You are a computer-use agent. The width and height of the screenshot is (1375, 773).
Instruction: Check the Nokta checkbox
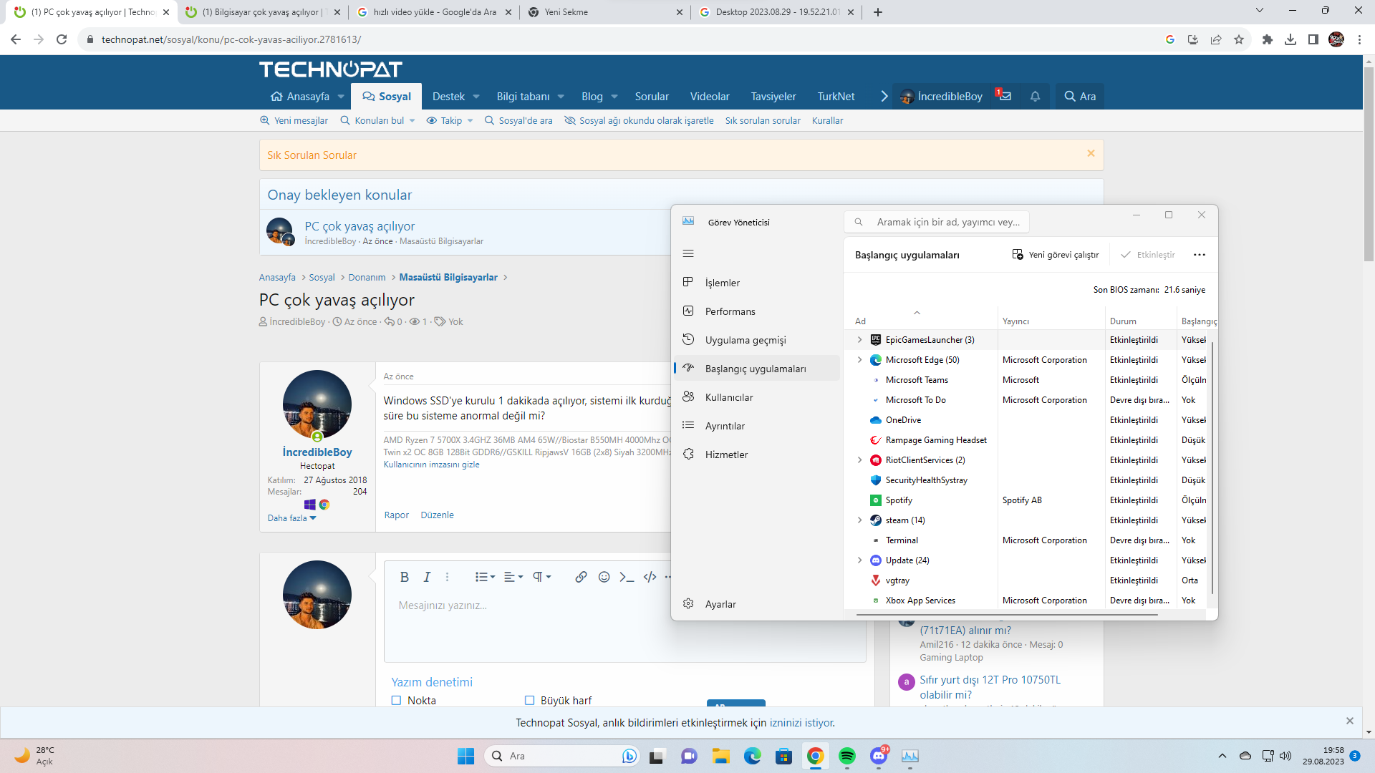point(396,700)
